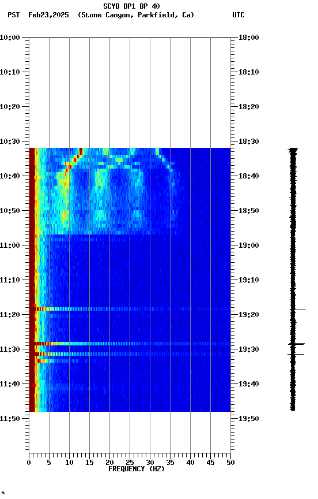
Task: Click the PST '11:50' time label
Action: click(10, 419)
